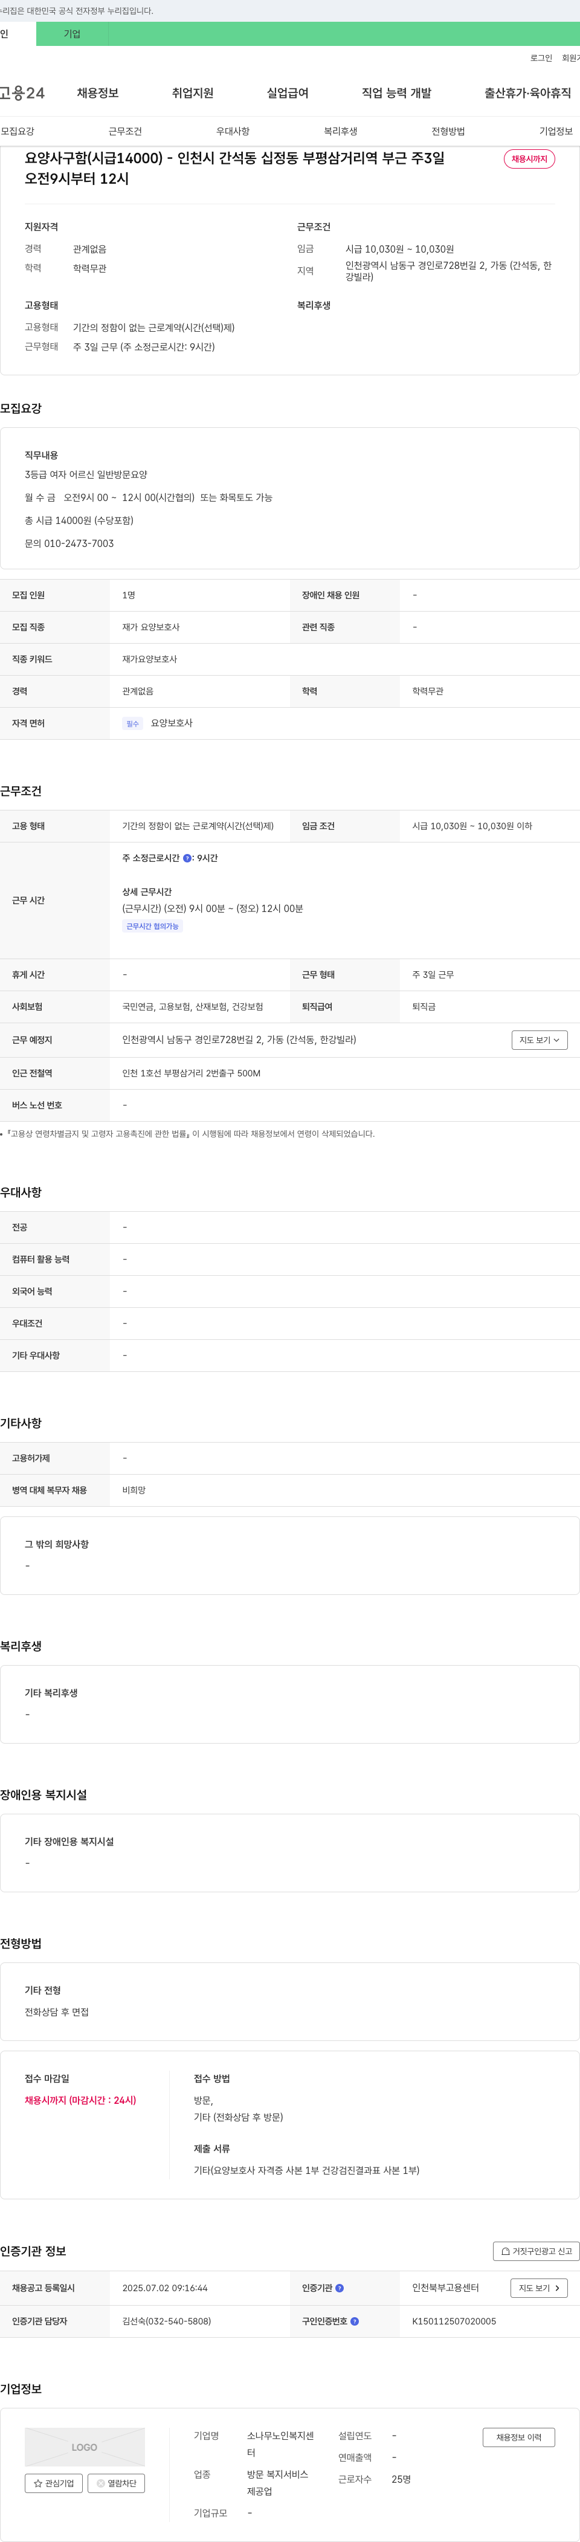This screenshot has width=580, height=2542.
Task: Click the registration date 2025.07.02 09:16:44
Action: point(165,2288)
